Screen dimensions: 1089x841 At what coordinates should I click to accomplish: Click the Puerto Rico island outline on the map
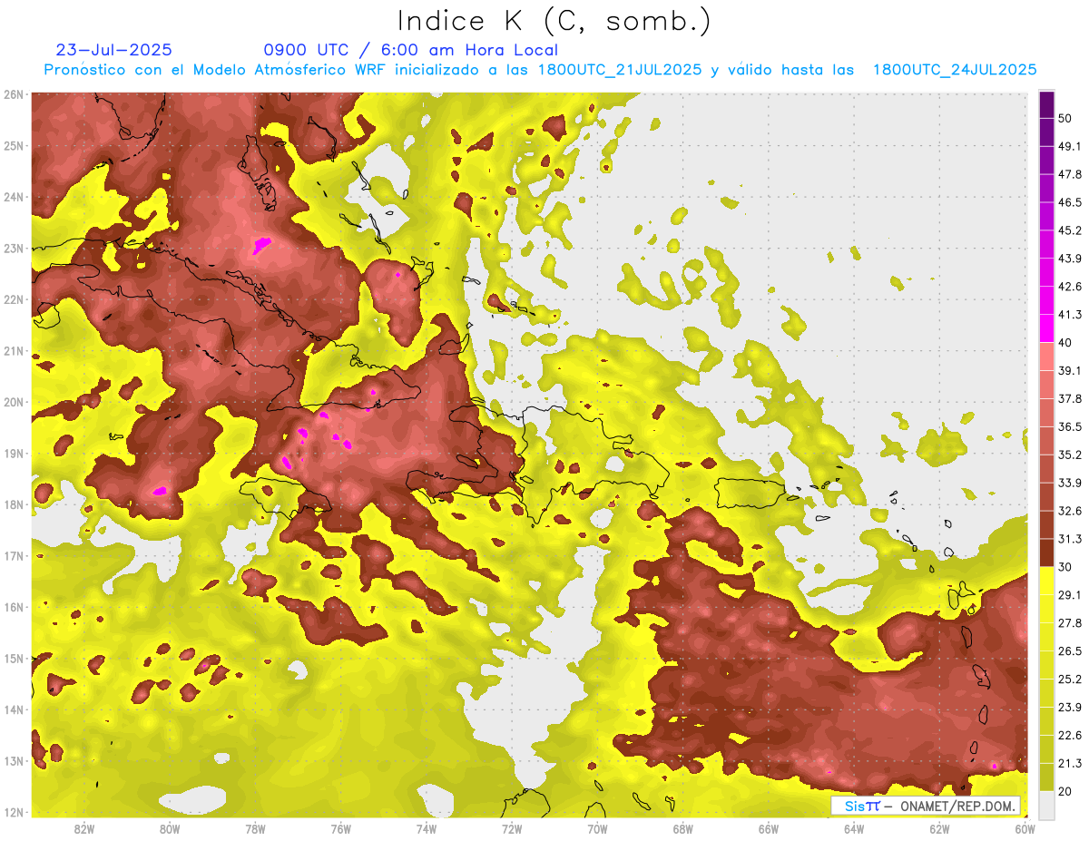[x=751, y=494]
